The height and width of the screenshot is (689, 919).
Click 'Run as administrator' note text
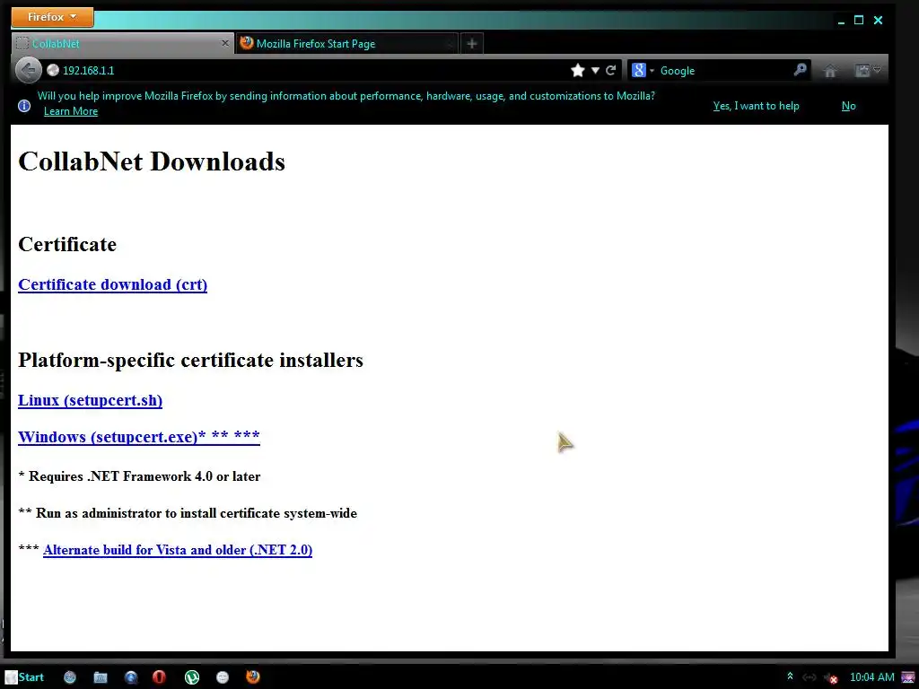pyautogui.click(x=197, y=513)
